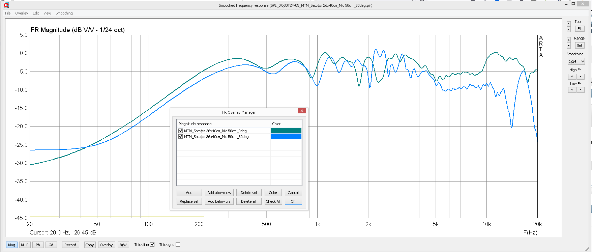Switch to Mag view button
592x252 pixels.
pyautogui.click(x=11, y=245)
